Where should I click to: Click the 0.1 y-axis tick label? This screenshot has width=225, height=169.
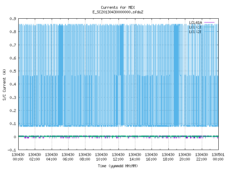pyautogui.click(x=13, y=124)
